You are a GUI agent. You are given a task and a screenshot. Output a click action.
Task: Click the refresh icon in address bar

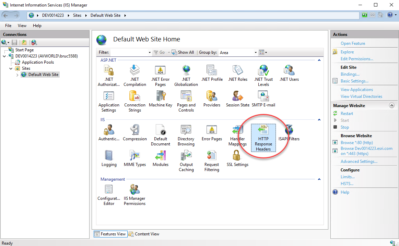point(364,15)
